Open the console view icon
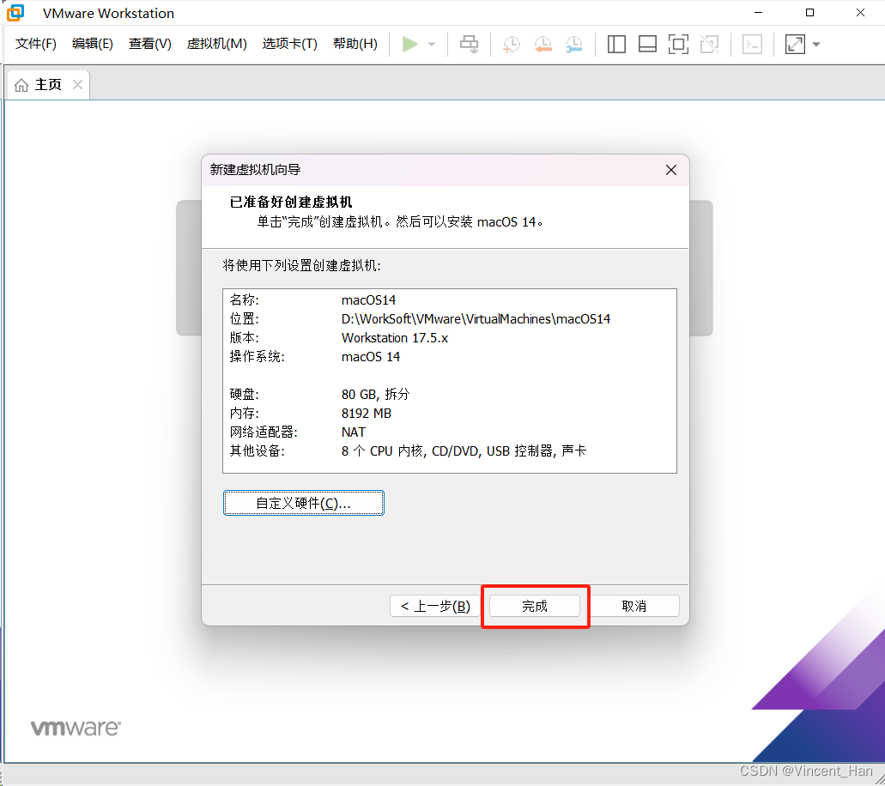Screen dimensions: 885x786 coord(752,44)
